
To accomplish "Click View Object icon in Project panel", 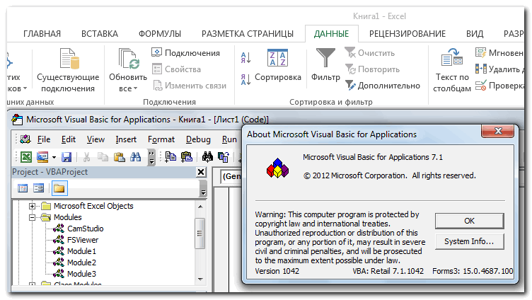I will 38,188.
